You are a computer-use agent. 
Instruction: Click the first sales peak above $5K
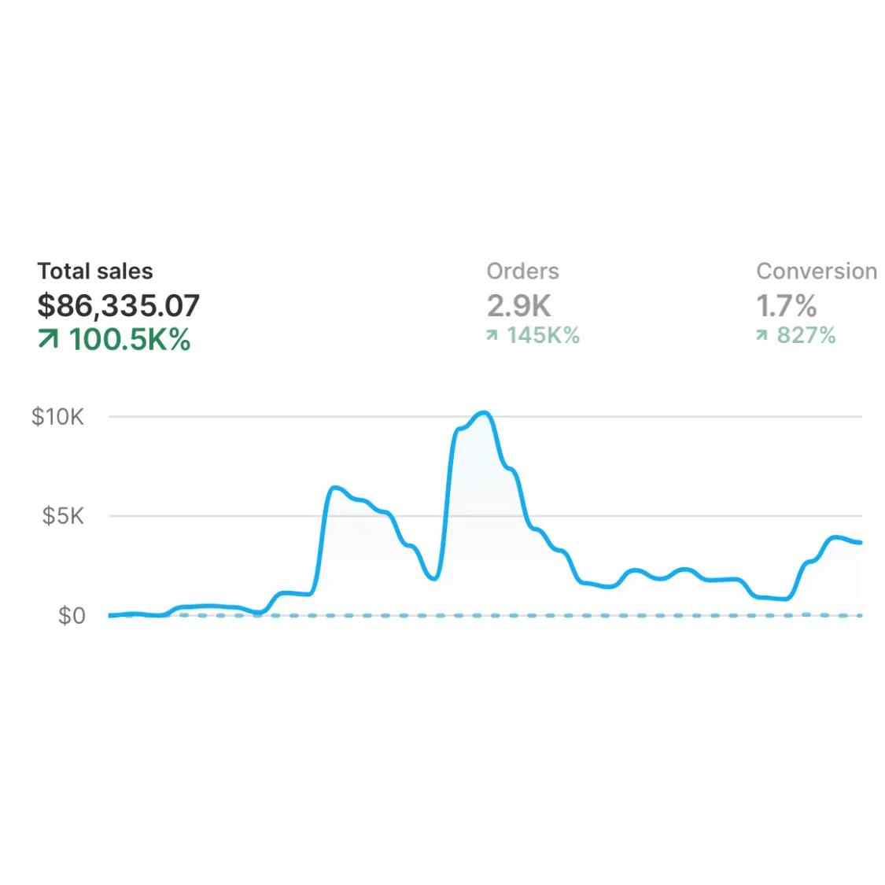coord(336,488)
